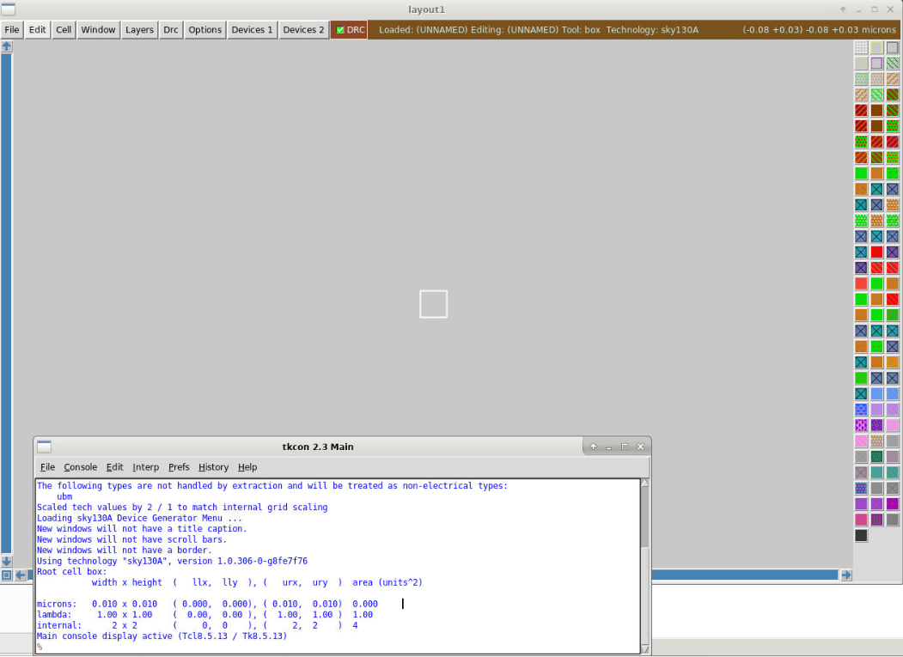The height and width of the screenshot is (657, 903).
Task: Open tkcon Help menu
Action: pos(247,467)
